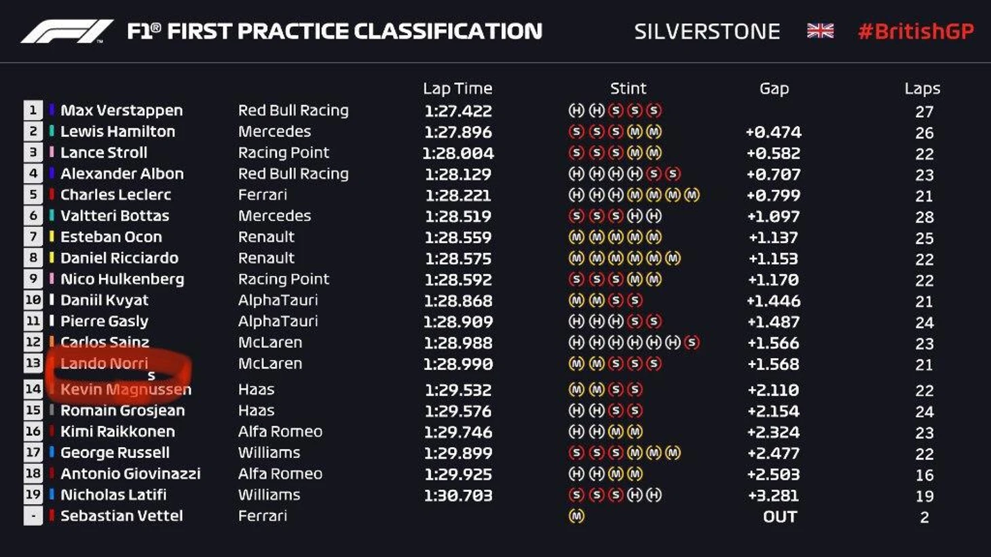Click the Laps column header
This screenshot has width=991, height=557.
[922, 88]
